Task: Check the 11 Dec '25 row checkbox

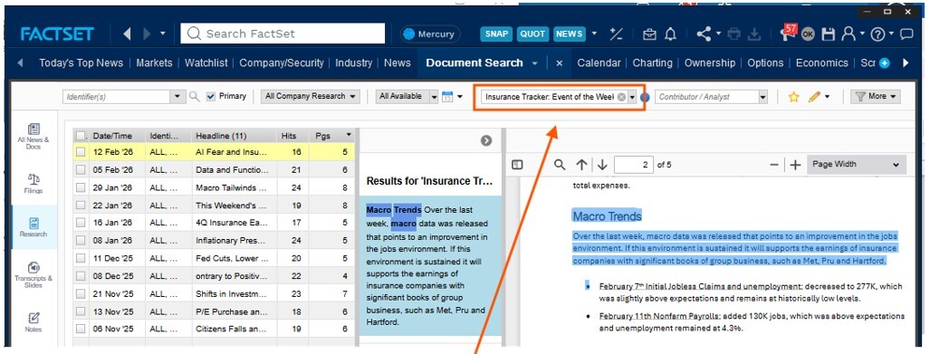Action: pos(81,259)
